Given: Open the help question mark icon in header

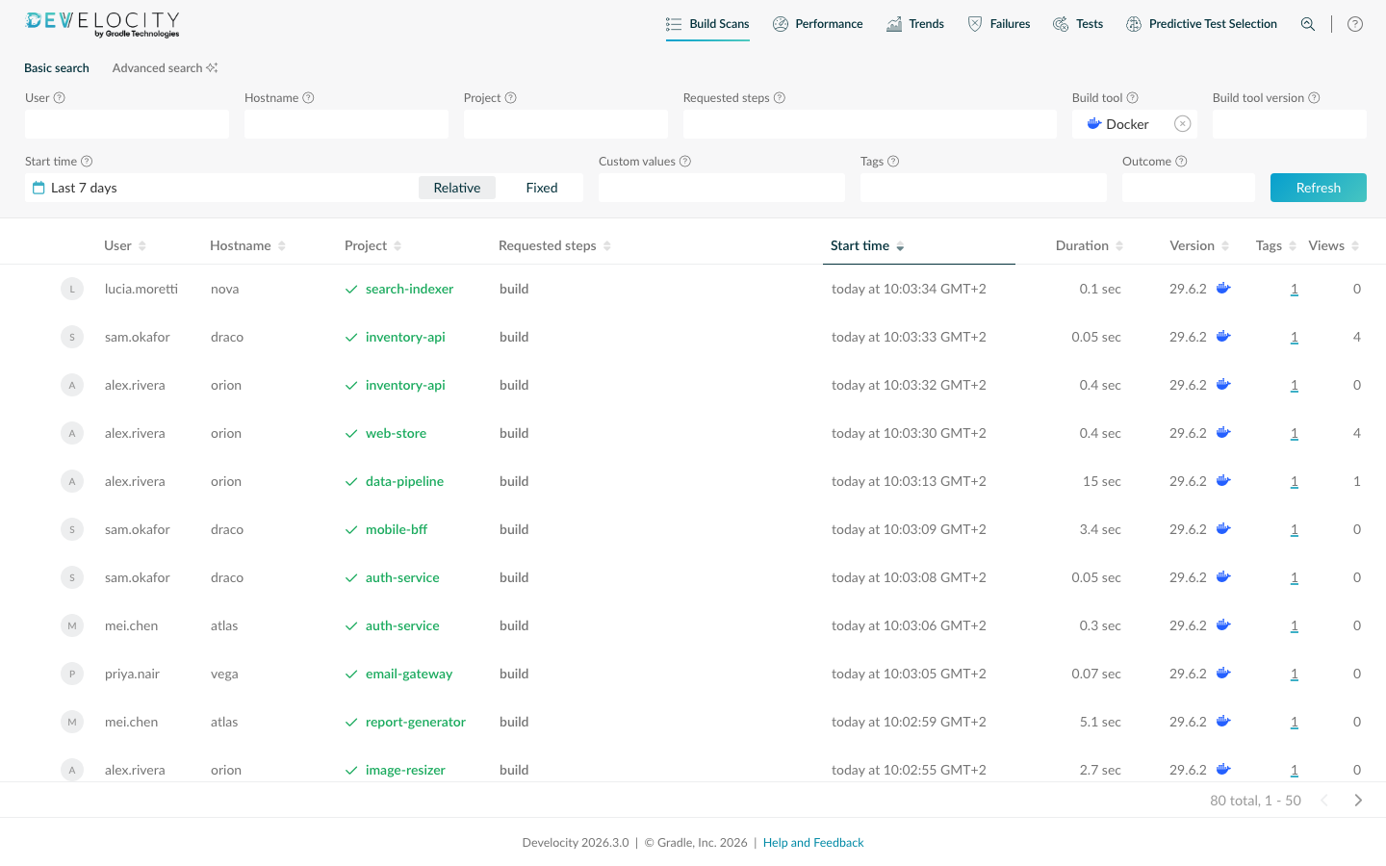Looking at the screenshot, I should [1355, 24].
